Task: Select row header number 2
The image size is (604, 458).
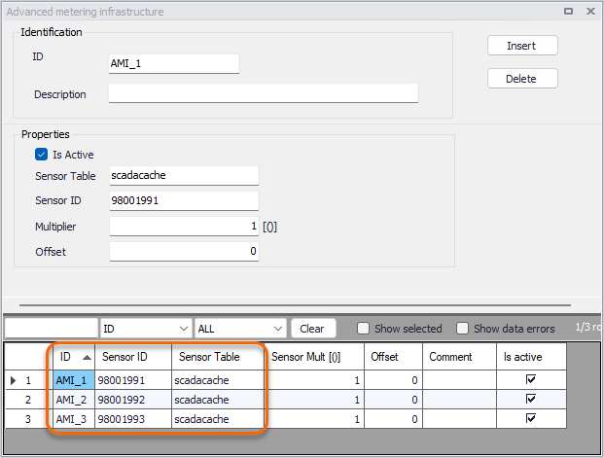Action: pyautogui.click(x=28, y=400)
